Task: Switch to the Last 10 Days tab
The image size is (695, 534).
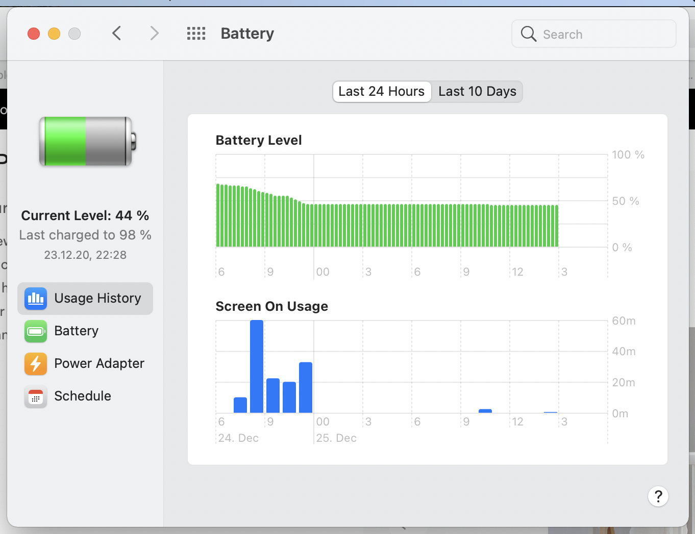Action: (477, 92)
